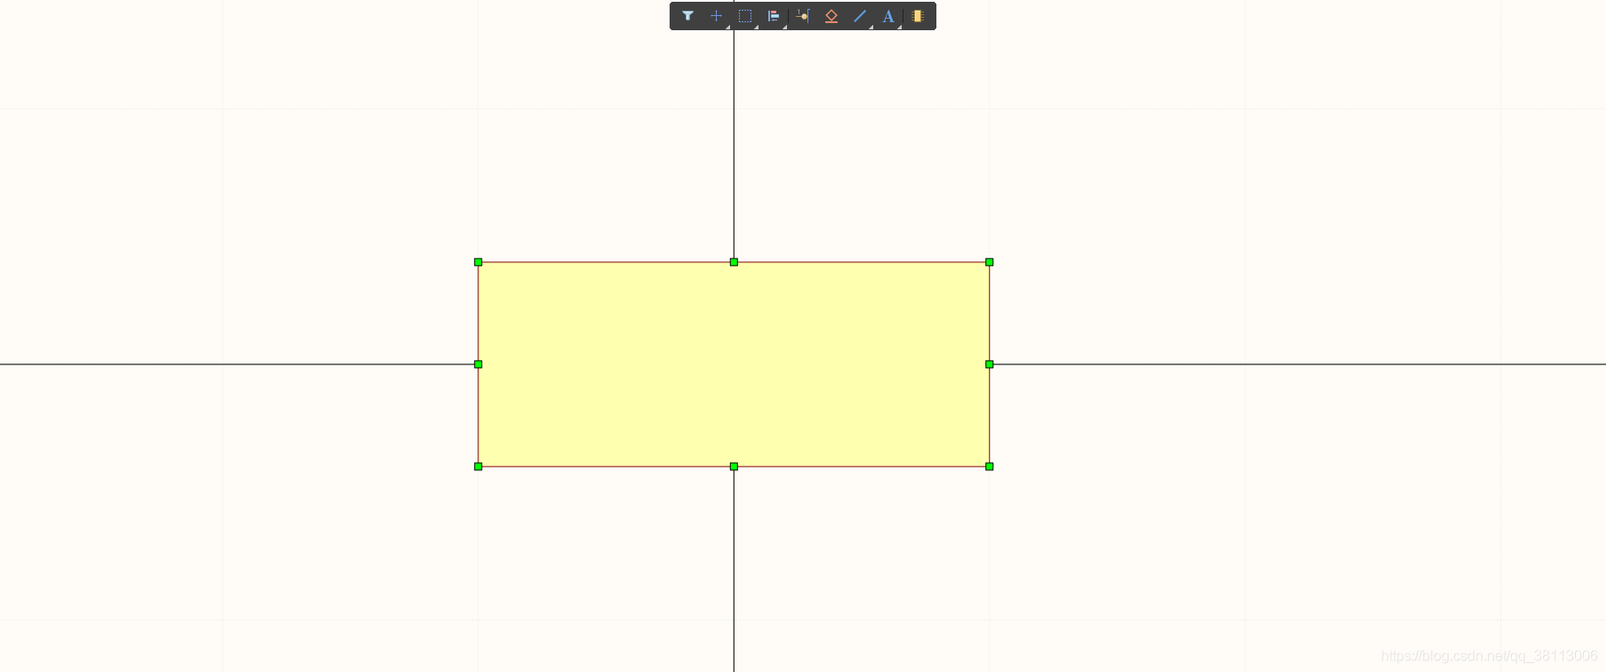Select the move objects cross-arrow tool
The width and height of the screenshot is (1606, 672).
[x=716, y=16]
